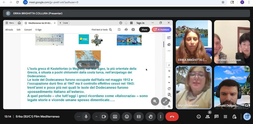Open the in-call chat panel
The image size is (253, 124).
[216, 117]
